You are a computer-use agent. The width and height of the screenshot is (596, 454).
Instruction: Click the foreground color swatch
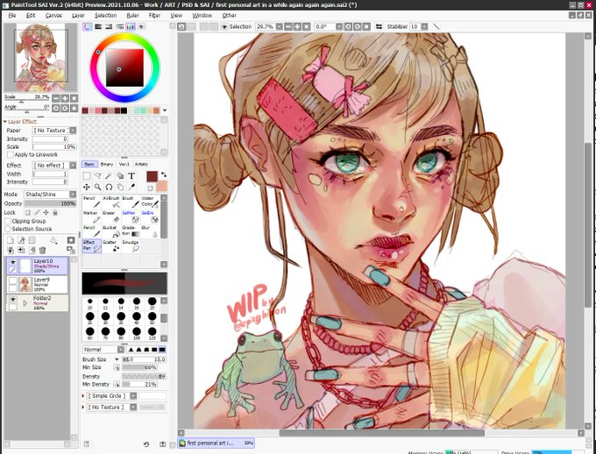point(152,176)
